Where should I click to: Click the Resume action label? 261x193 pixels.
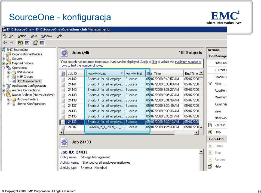tap(220, 159)
